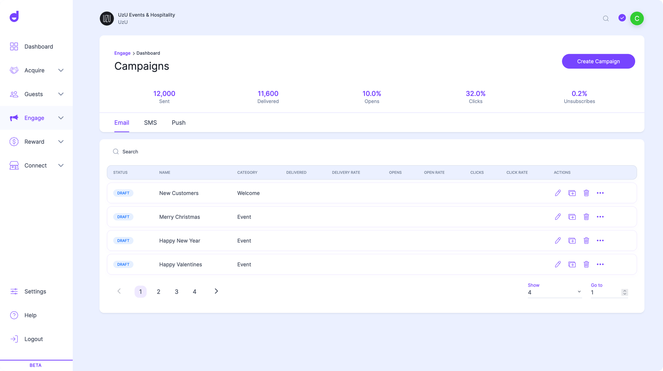Edit the New Customers campaign with pencil icon
663x371 pixels.
click(558, 193)
